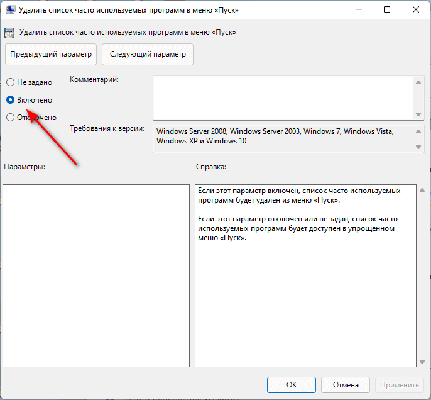Image resolution: width=431 pixels, height=400 pixels.
Task: Click help text «Если этот параметр включен»
Action: pyautogui.click(x=248, y=191)
